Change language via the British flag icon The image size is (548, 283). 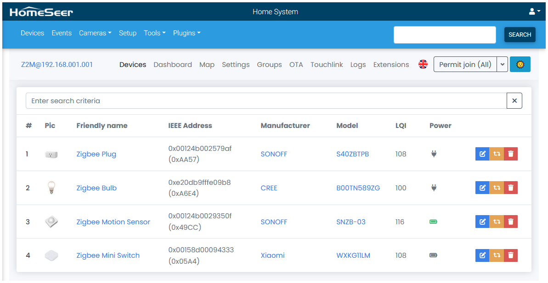(x=423, y=64)
